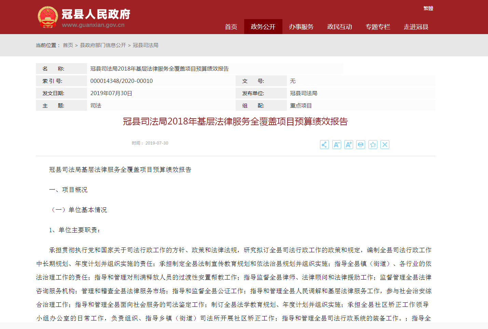Click the 发布单位: label
Screen dimensions: 488x329
point(253,93)
